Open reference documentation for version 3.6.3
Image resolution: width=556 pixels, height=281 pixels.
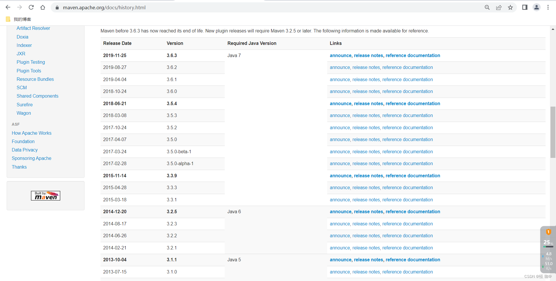click(x=413, y=55)
